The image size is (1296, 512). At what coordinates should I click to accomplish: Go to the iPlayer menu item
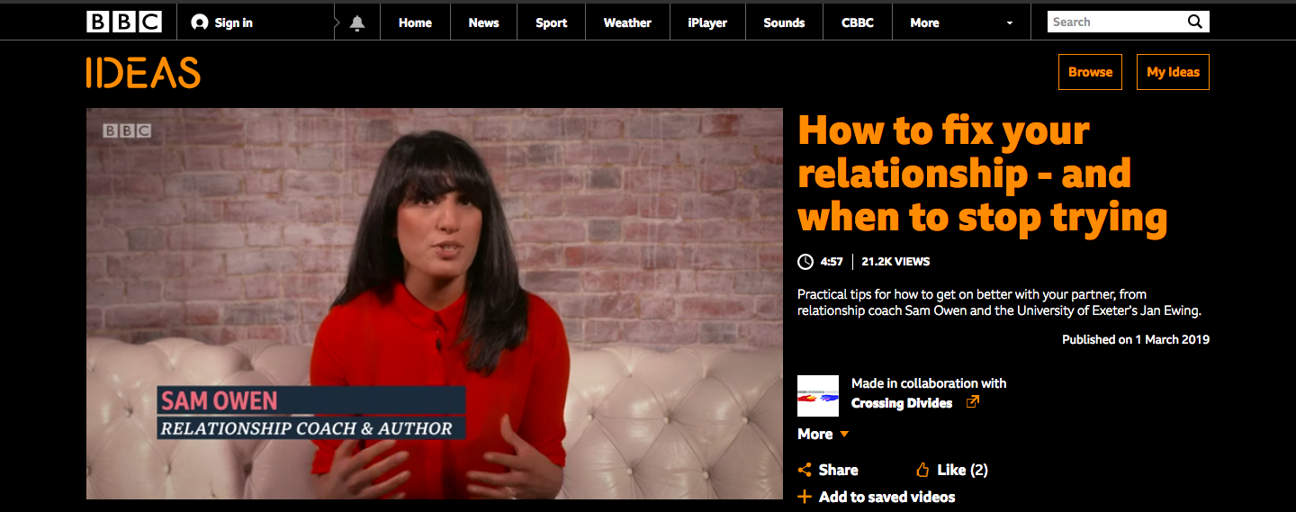[x=706, y=22]
